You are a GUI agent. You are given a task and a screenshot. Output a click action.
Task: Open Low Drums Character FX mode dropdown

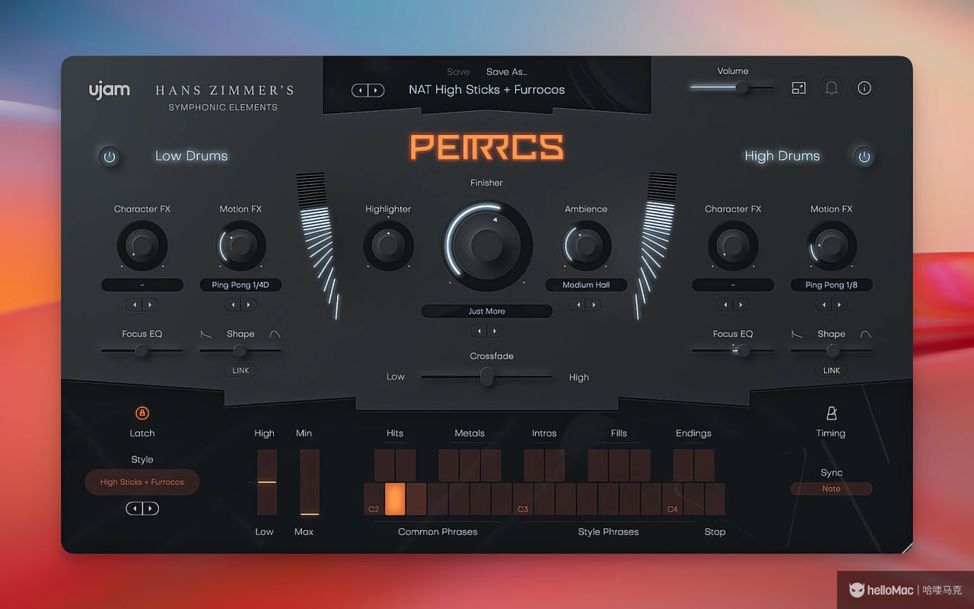click(x=142, y=285)
